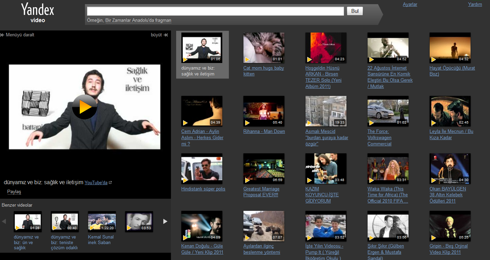Click 'dünyamız ve biz: teniste çözüm odaklı' link
This screenshot has height=260, width=490.
[x=64, y=242]
